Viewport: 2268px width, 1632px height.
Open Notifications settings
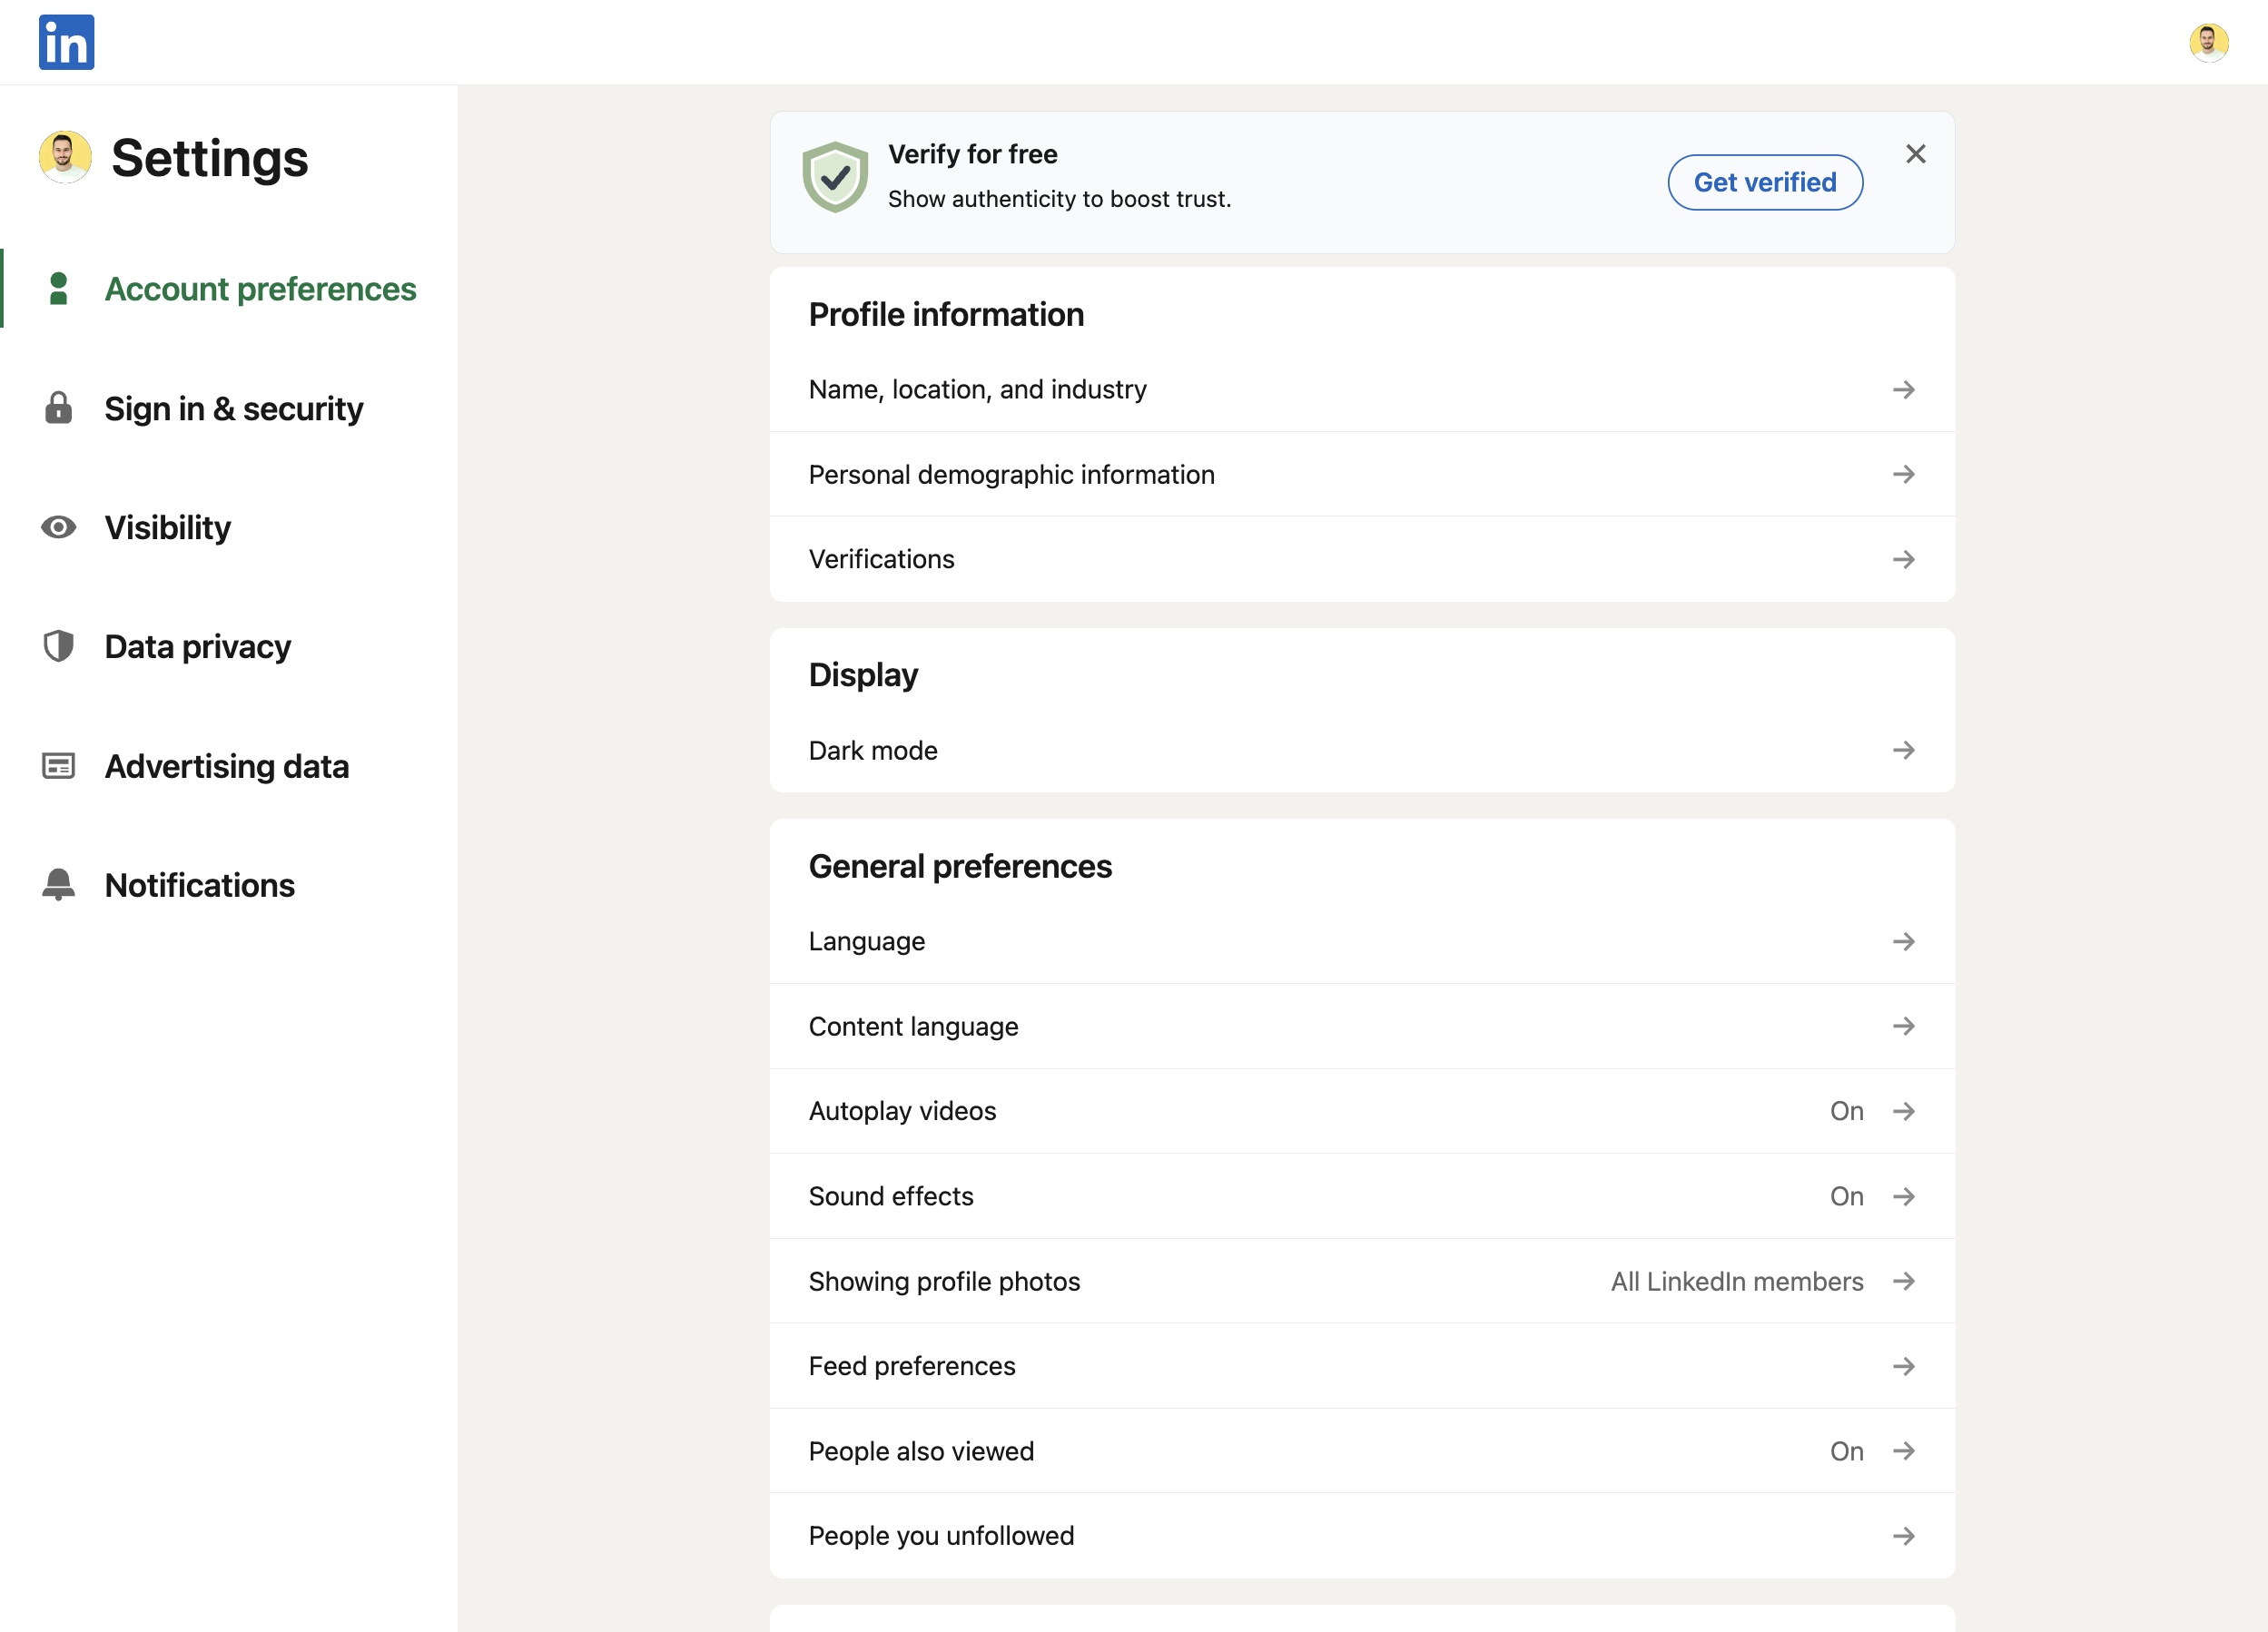click(x=229, y=885)
